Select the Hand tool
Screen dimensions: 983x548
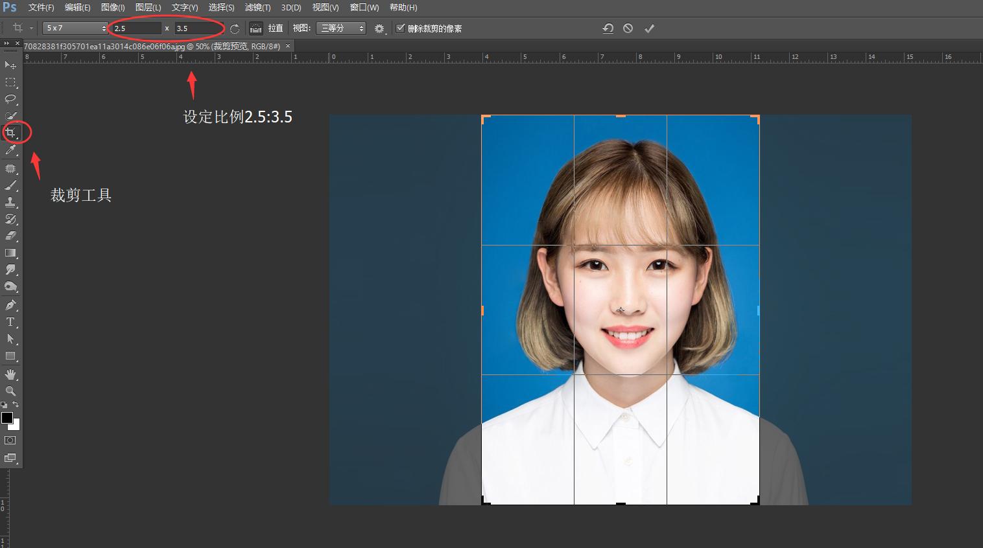(10, 374)
